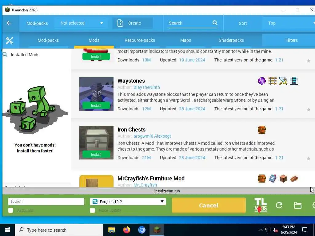
Task: Install the Waystones mod
Action: click(96, 106)
